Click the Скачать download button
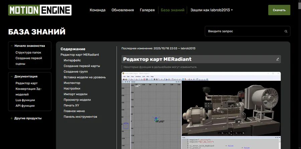The width and height of the screenshot is (301, 149). (279, 10)
